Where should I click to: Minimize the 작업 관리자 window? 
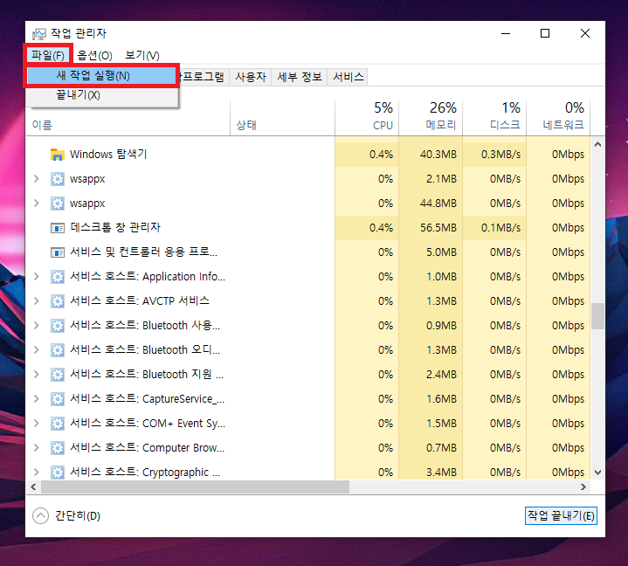point(506,34)
